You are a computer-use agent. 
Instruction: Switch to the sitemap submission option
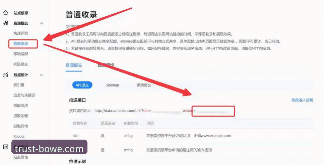[x=112, y=85]
